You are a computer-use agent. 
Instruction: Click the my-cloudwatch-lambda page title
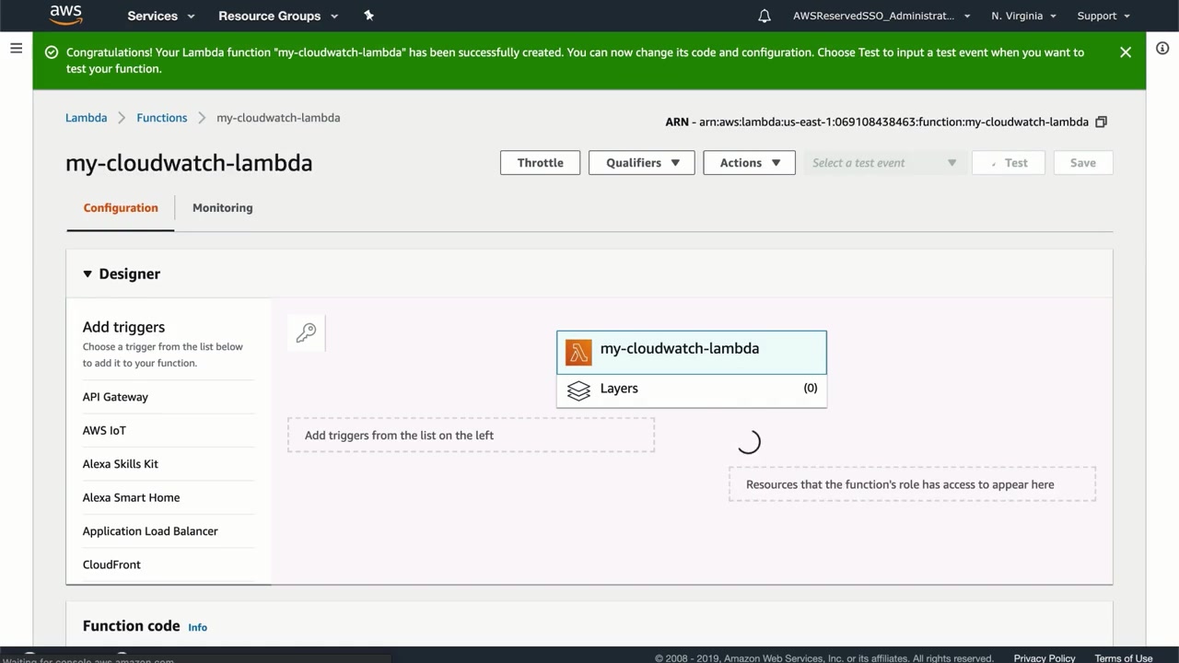coord(189,163)
